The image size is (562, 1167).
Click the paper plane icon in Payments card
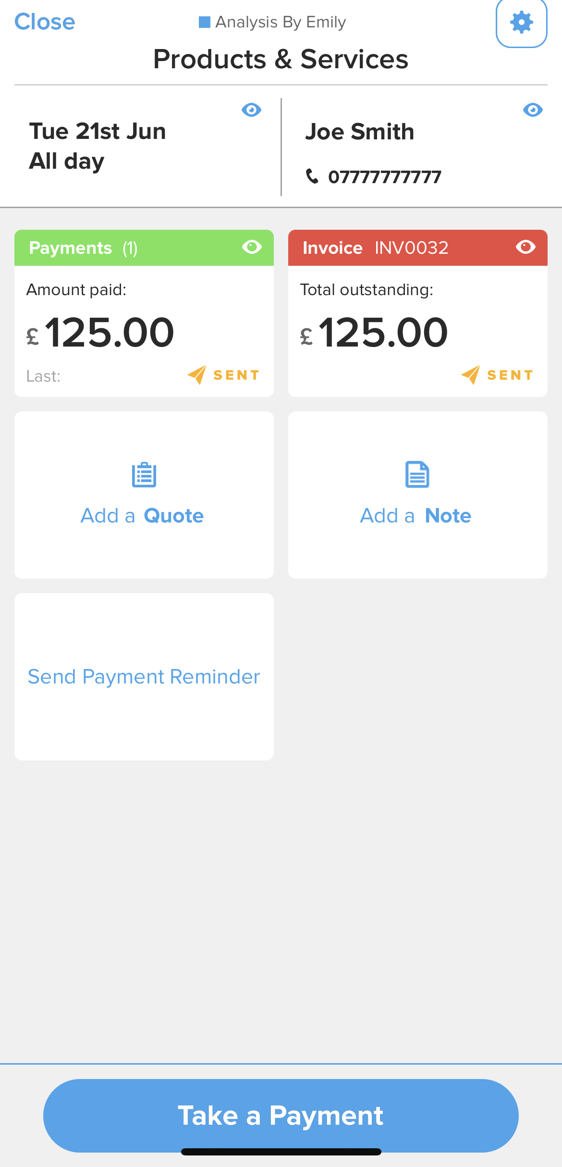[197, 375]
